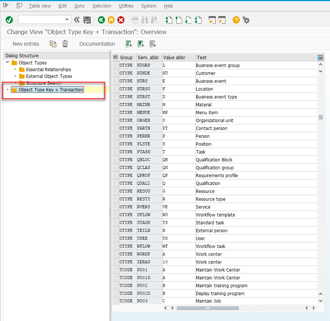Open the Edit menu

63,6
